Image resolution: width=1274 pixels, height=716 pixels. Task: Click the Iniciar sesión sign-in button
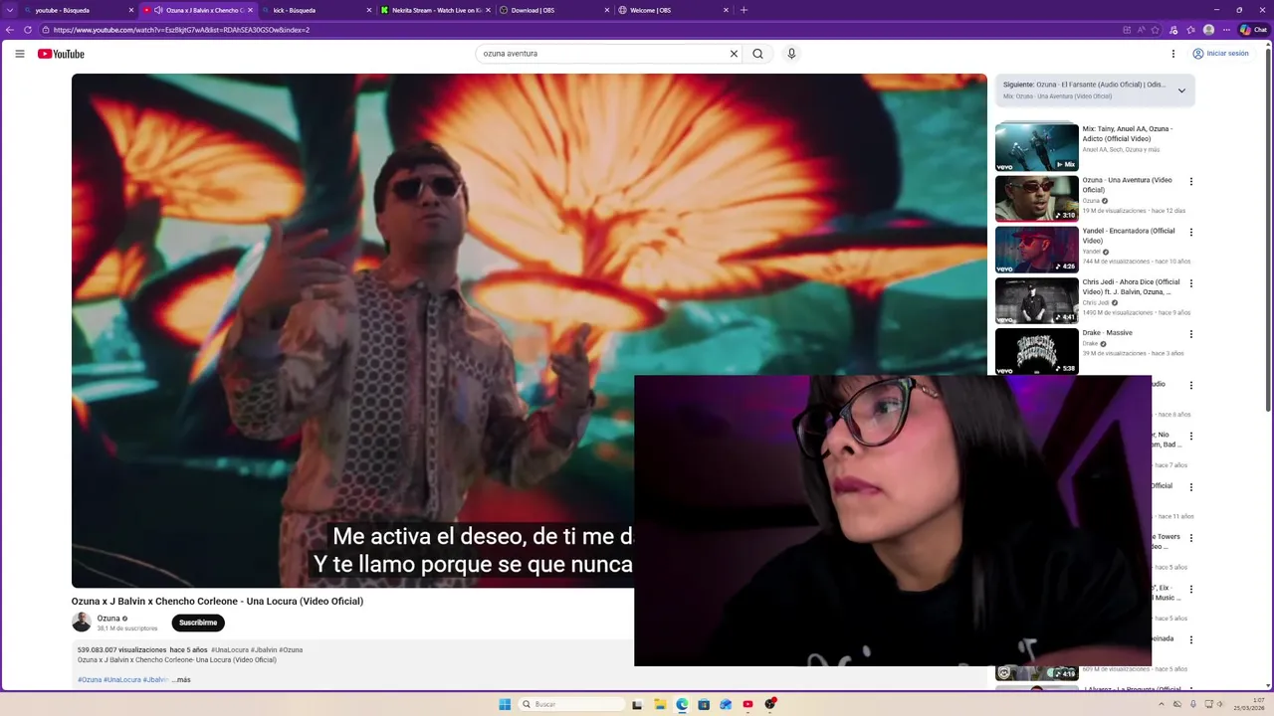(1220, 54)
